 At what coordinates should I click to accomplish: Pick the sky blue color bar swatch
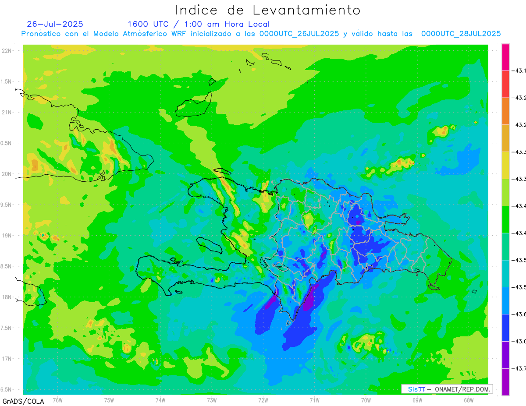[505, 300]
